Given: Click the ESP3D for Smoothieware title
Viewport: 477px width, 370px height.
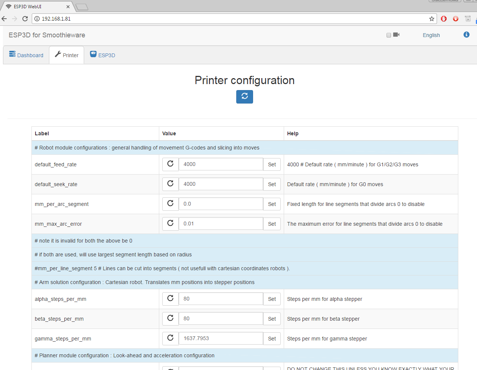Looking at the screenshot, I should point(47,35).
